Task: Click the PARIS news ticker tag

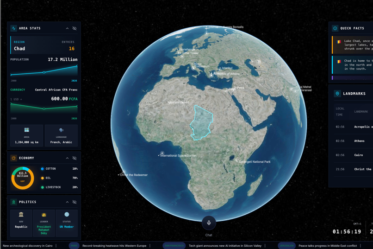Action: (74, 246)
